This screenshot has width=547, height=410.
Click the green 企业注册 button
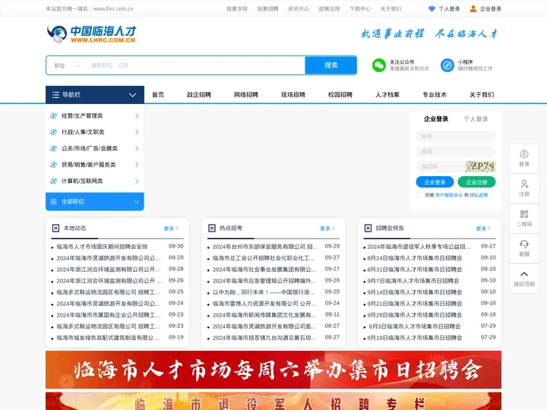click(x=476, y=182)
